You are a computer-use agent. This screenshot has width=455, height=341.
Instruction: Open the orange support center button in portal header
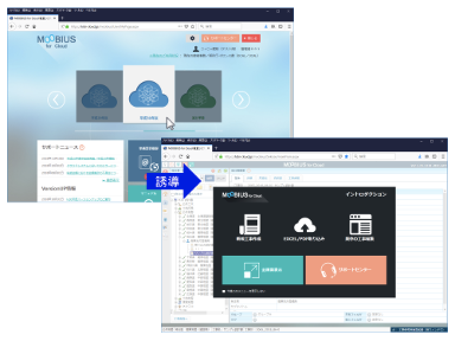[220, 38]
